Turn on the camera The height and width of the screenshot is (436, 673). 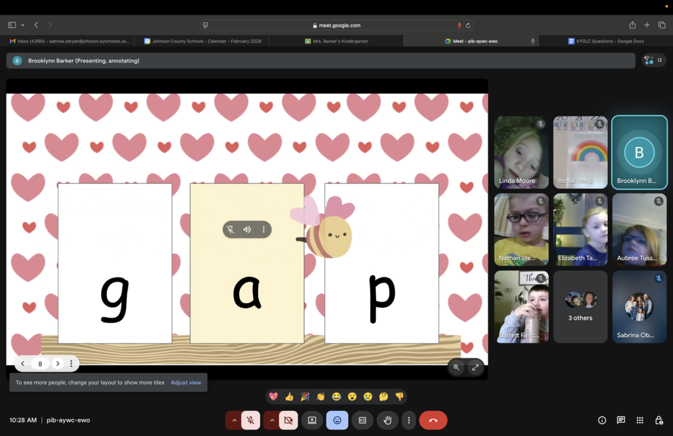[x=288, y=420]
